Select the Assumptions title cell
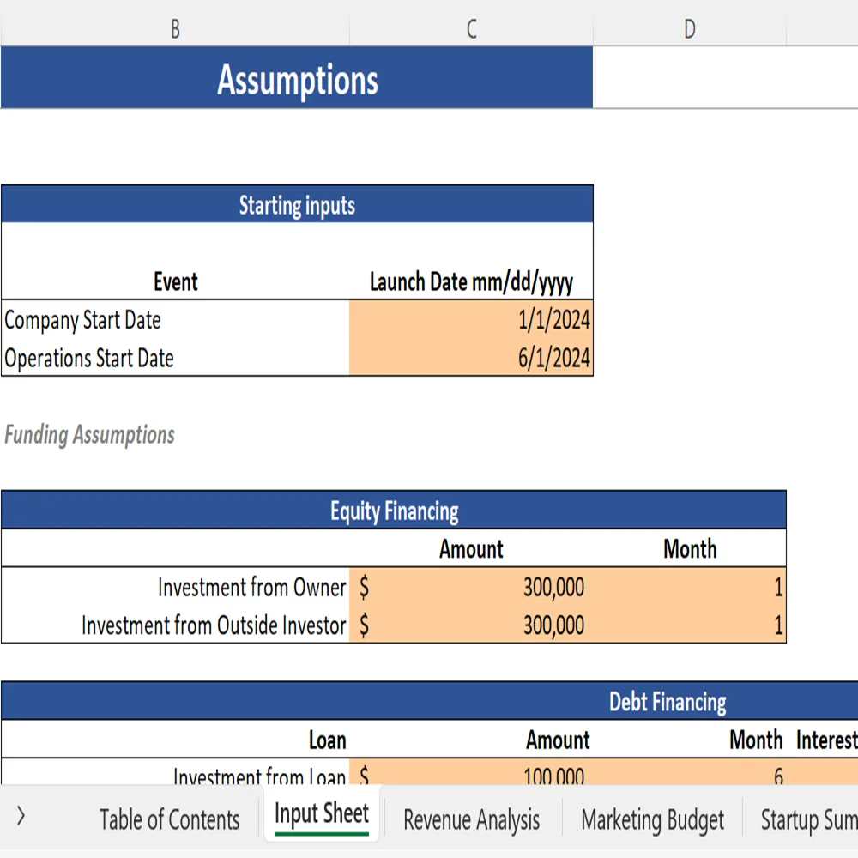Image resolution: width=858 pixels, height=858 pixels. pyautogui.click(x=298, y=80)
